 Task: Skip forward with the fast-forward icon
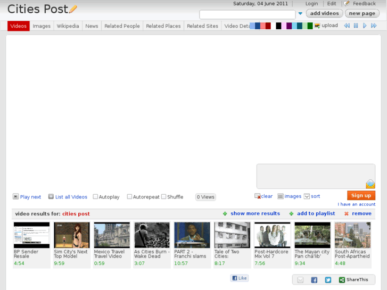(x=374, y=26)
